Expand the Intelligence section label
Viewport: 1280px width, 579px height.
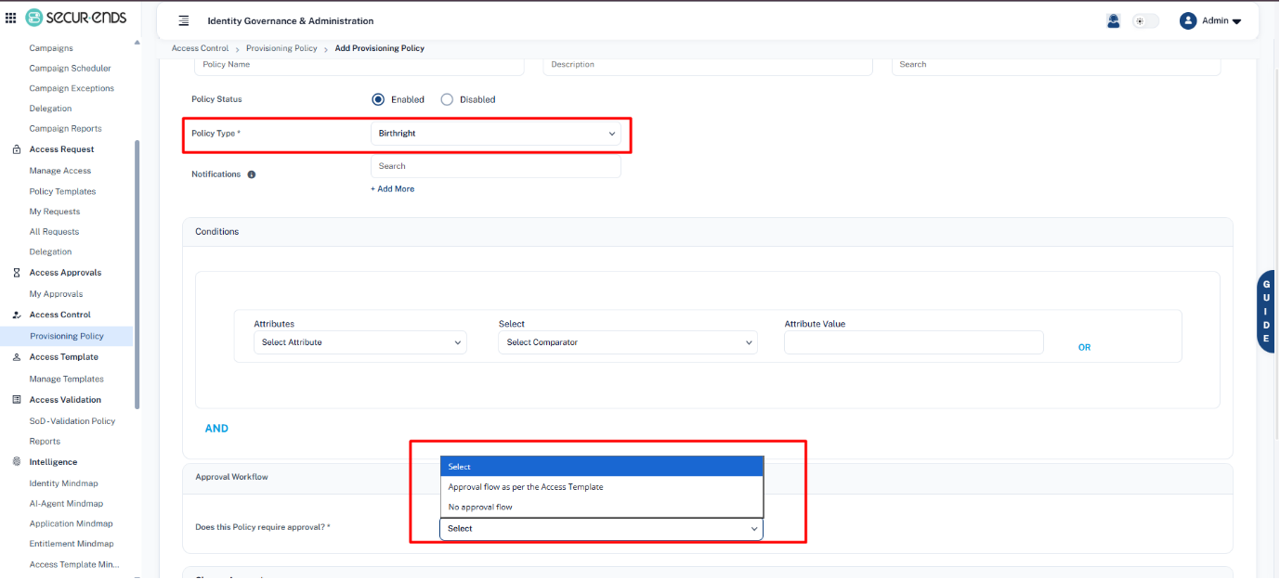(53, 462)
